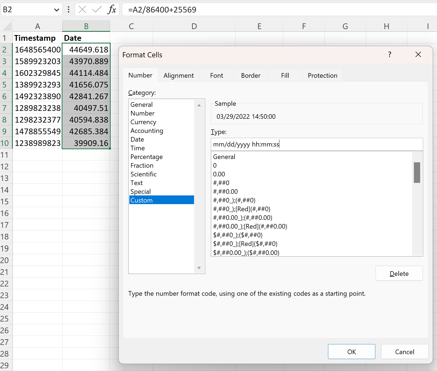Click the Delete button

(399, 273)
